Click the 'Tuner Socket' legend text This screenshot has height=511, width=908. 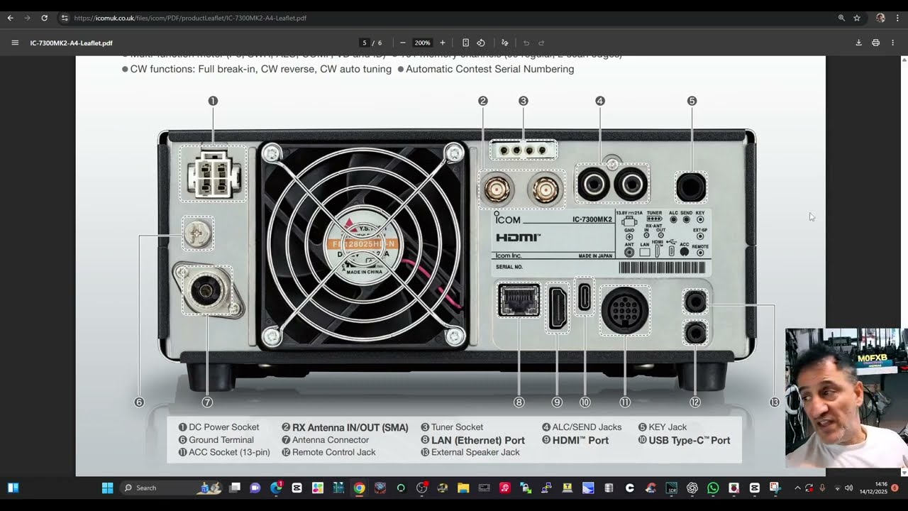click(457, 427)
